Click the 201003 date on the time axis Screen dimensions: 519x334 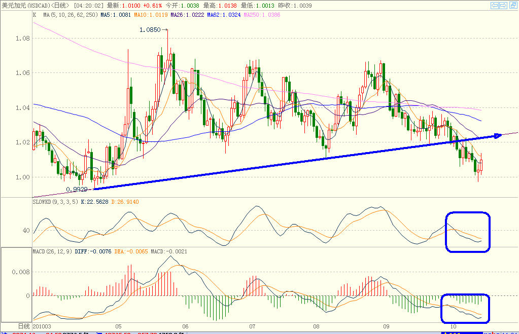[42, 326]
